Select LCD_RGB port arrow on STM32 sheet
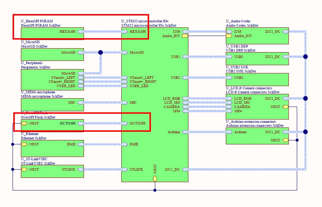Screen dimensions: 322x207 click(x=185, y=99)
